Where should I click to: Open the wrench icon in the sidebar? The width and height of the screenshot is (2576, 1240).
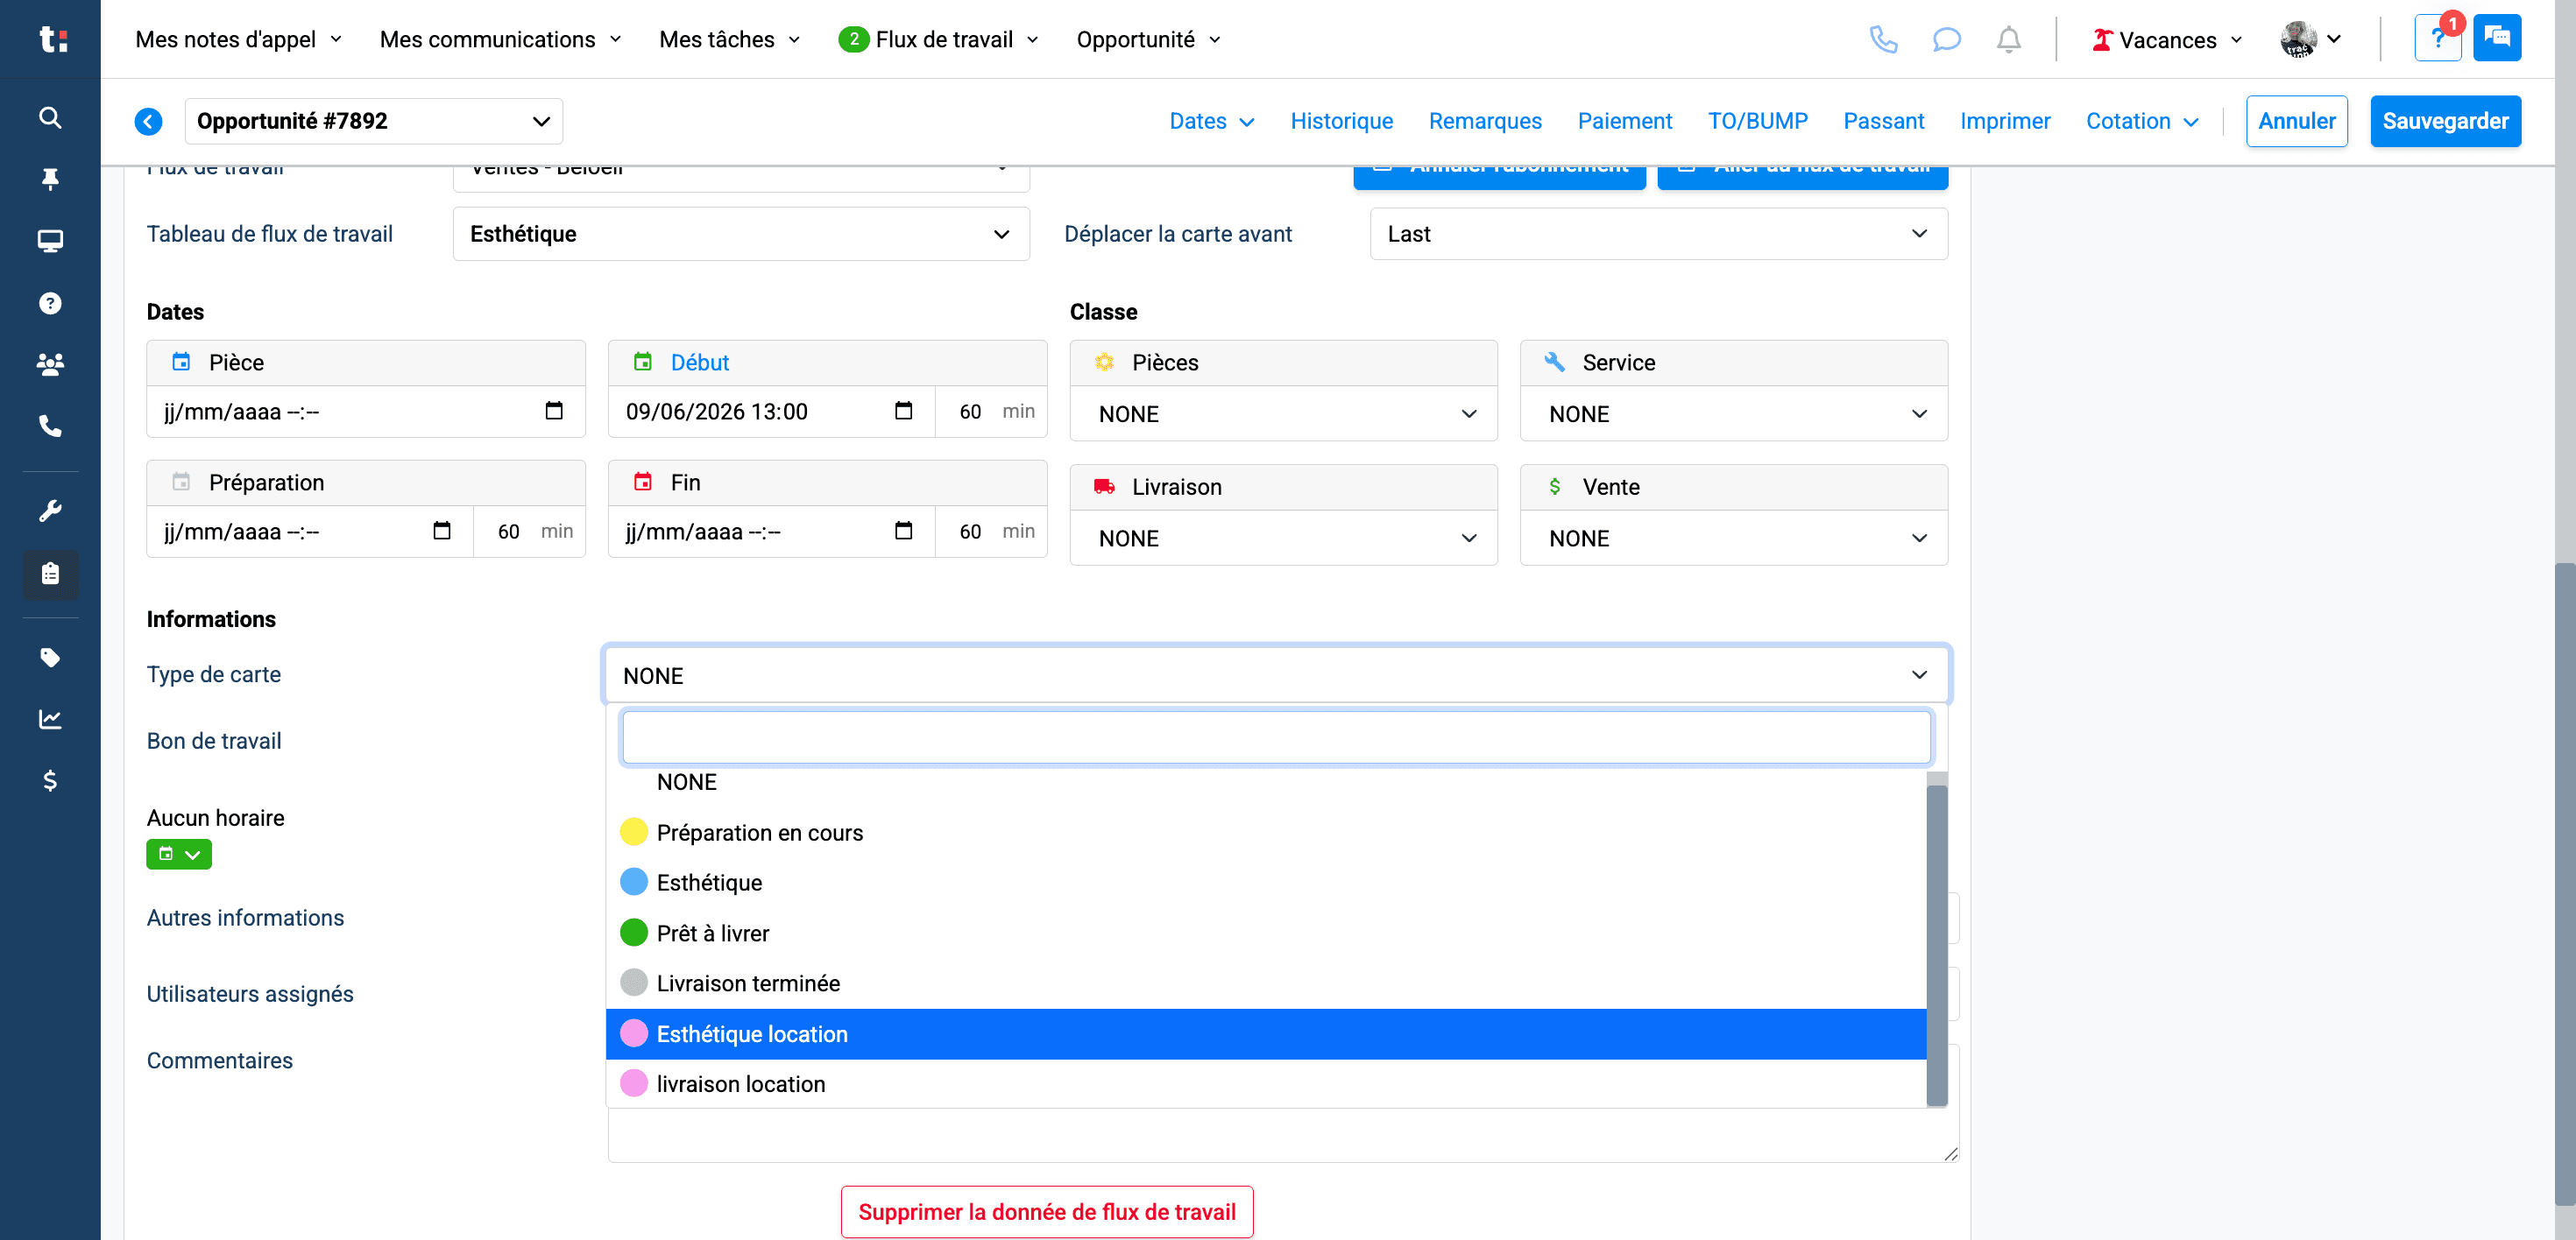tap(50, 511)
